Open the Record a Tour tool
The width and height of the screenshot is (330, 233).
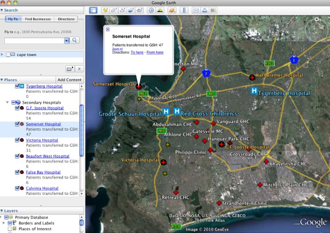[x=139, y=10]
